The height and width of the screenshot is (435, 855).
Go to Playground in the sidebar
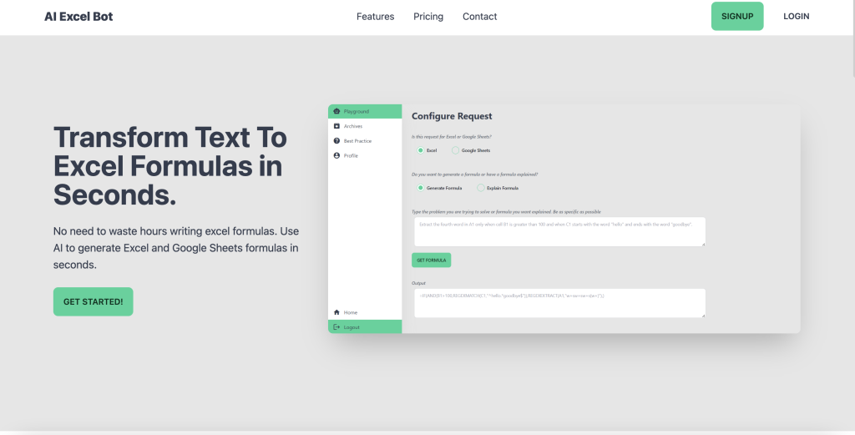pos(365,111)
